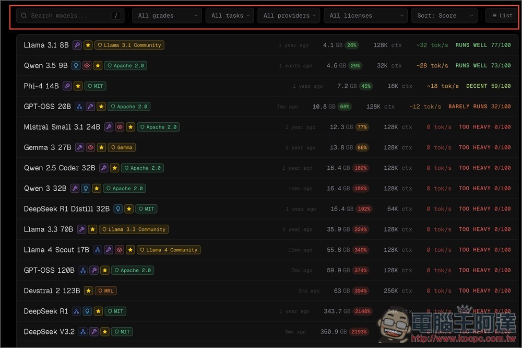The width and height of the screenshot is (522, 348).
Task: Click the Llama 3.1 Community license badge
Action: click(x=129, y=45)
